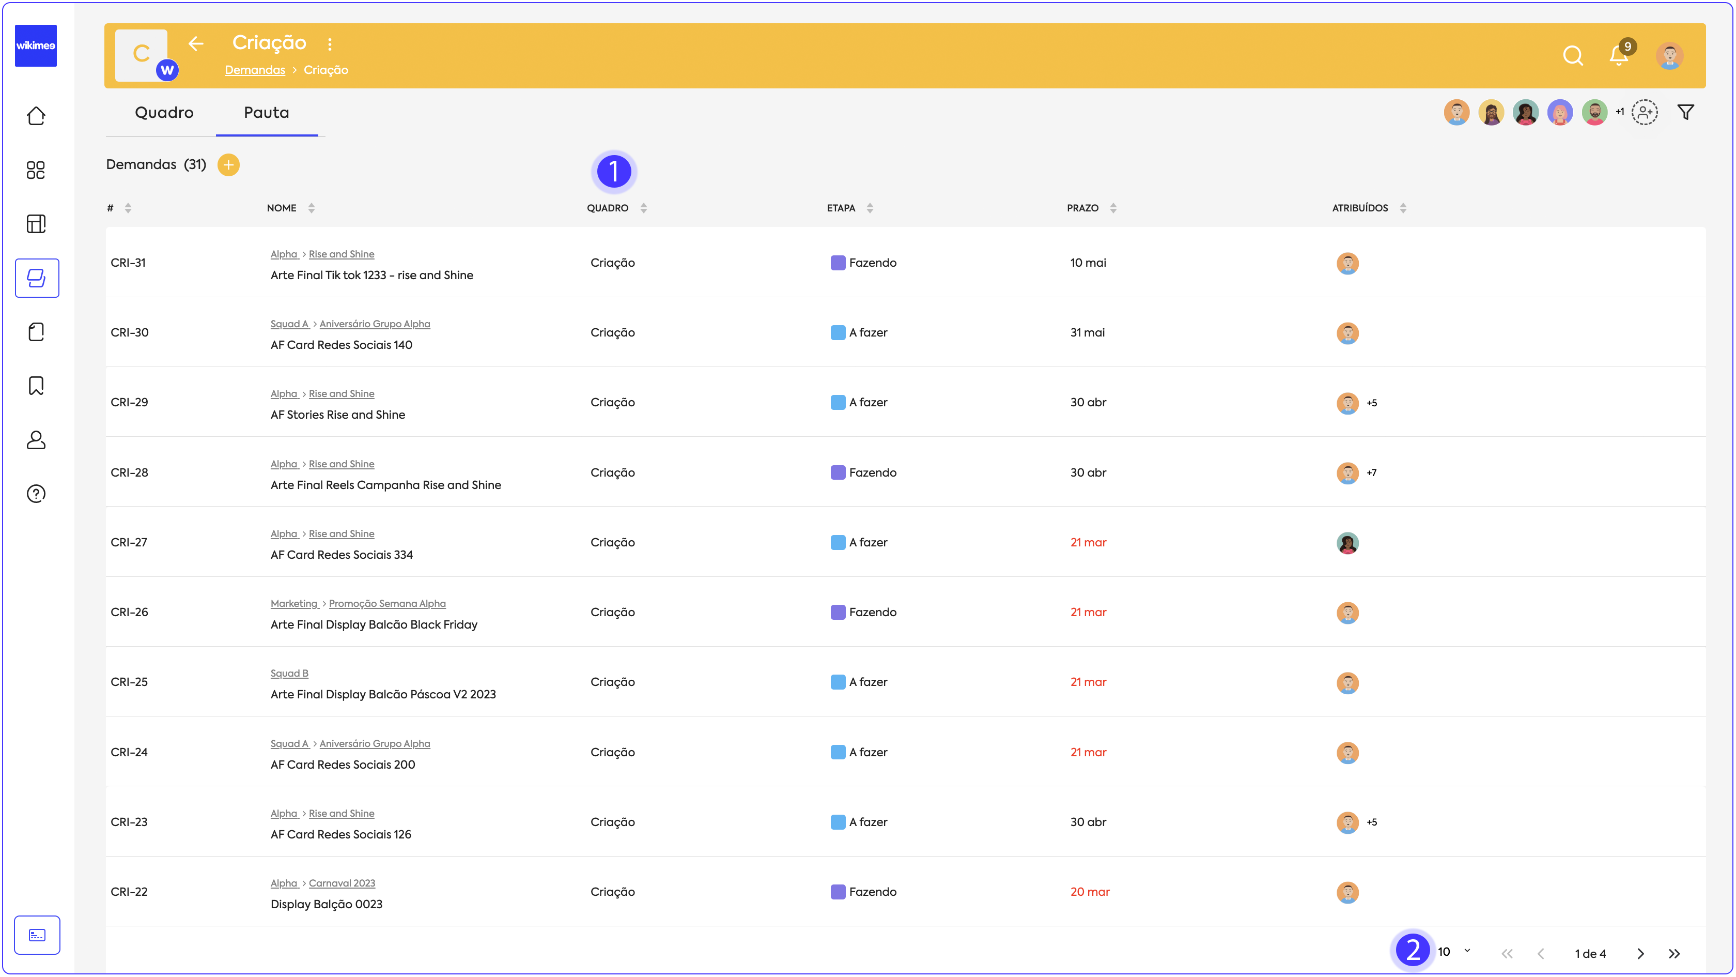Switch to the Quadro tab
Image resolution: width=1736 pixels, height=977 pixels.
pyautogui.click(x=164, y=113)
